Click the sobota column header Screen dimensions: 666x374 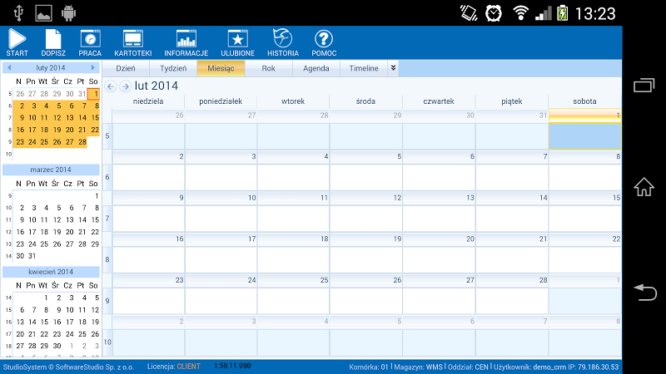pos(585,101)
